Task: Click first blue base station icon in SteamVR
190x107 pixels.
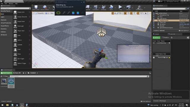Action: 73,13
